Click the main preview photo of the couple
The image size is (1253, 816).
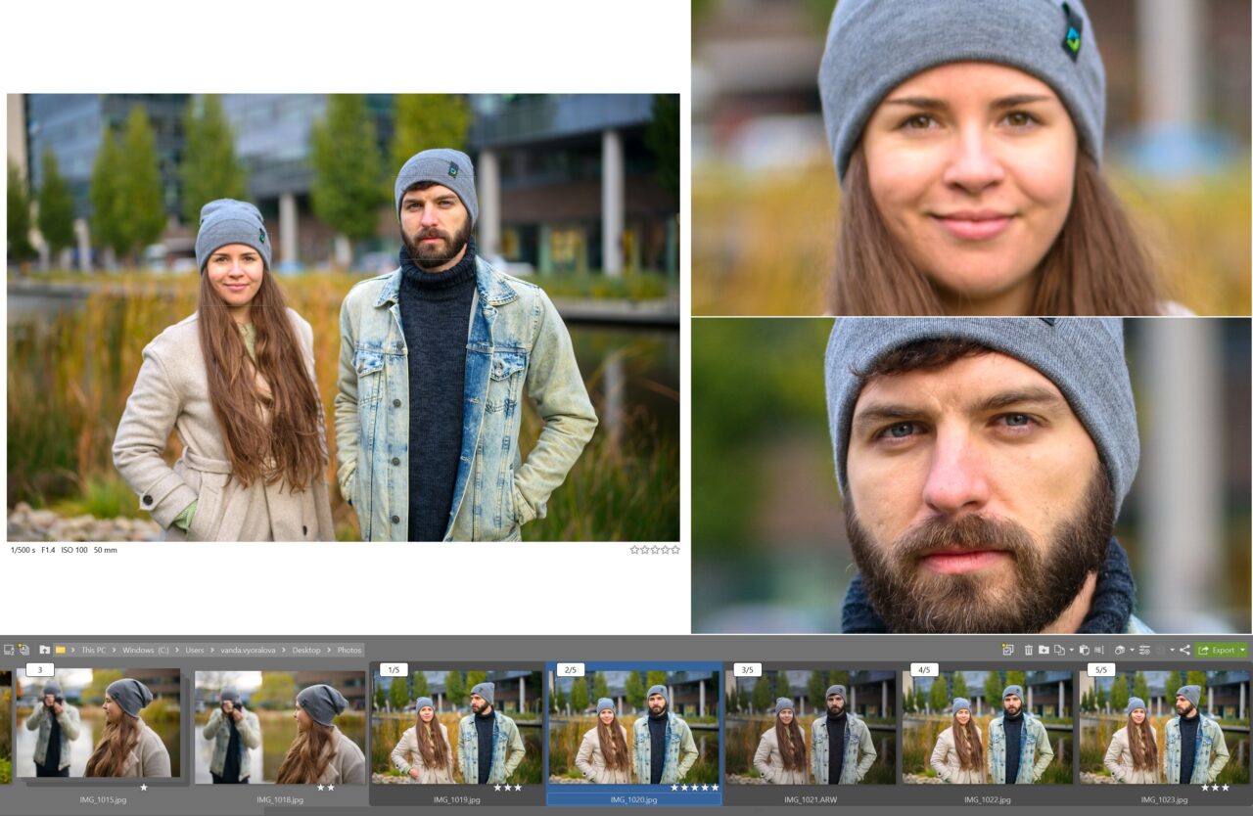click(343, 317)
